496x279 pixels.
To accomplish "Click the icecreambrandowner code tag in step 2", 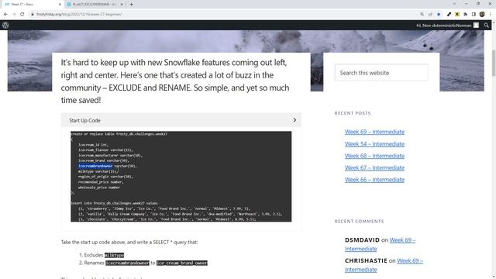I will point(127,263).
